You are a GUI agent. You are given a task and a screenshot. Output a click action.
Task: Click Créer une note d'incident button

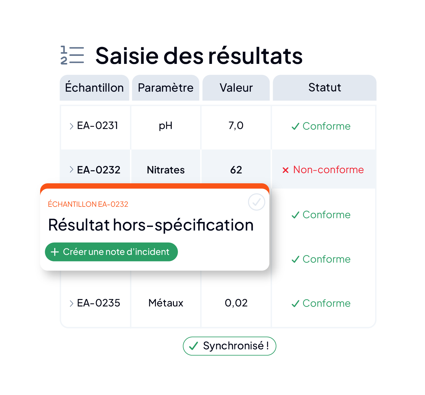112,252
